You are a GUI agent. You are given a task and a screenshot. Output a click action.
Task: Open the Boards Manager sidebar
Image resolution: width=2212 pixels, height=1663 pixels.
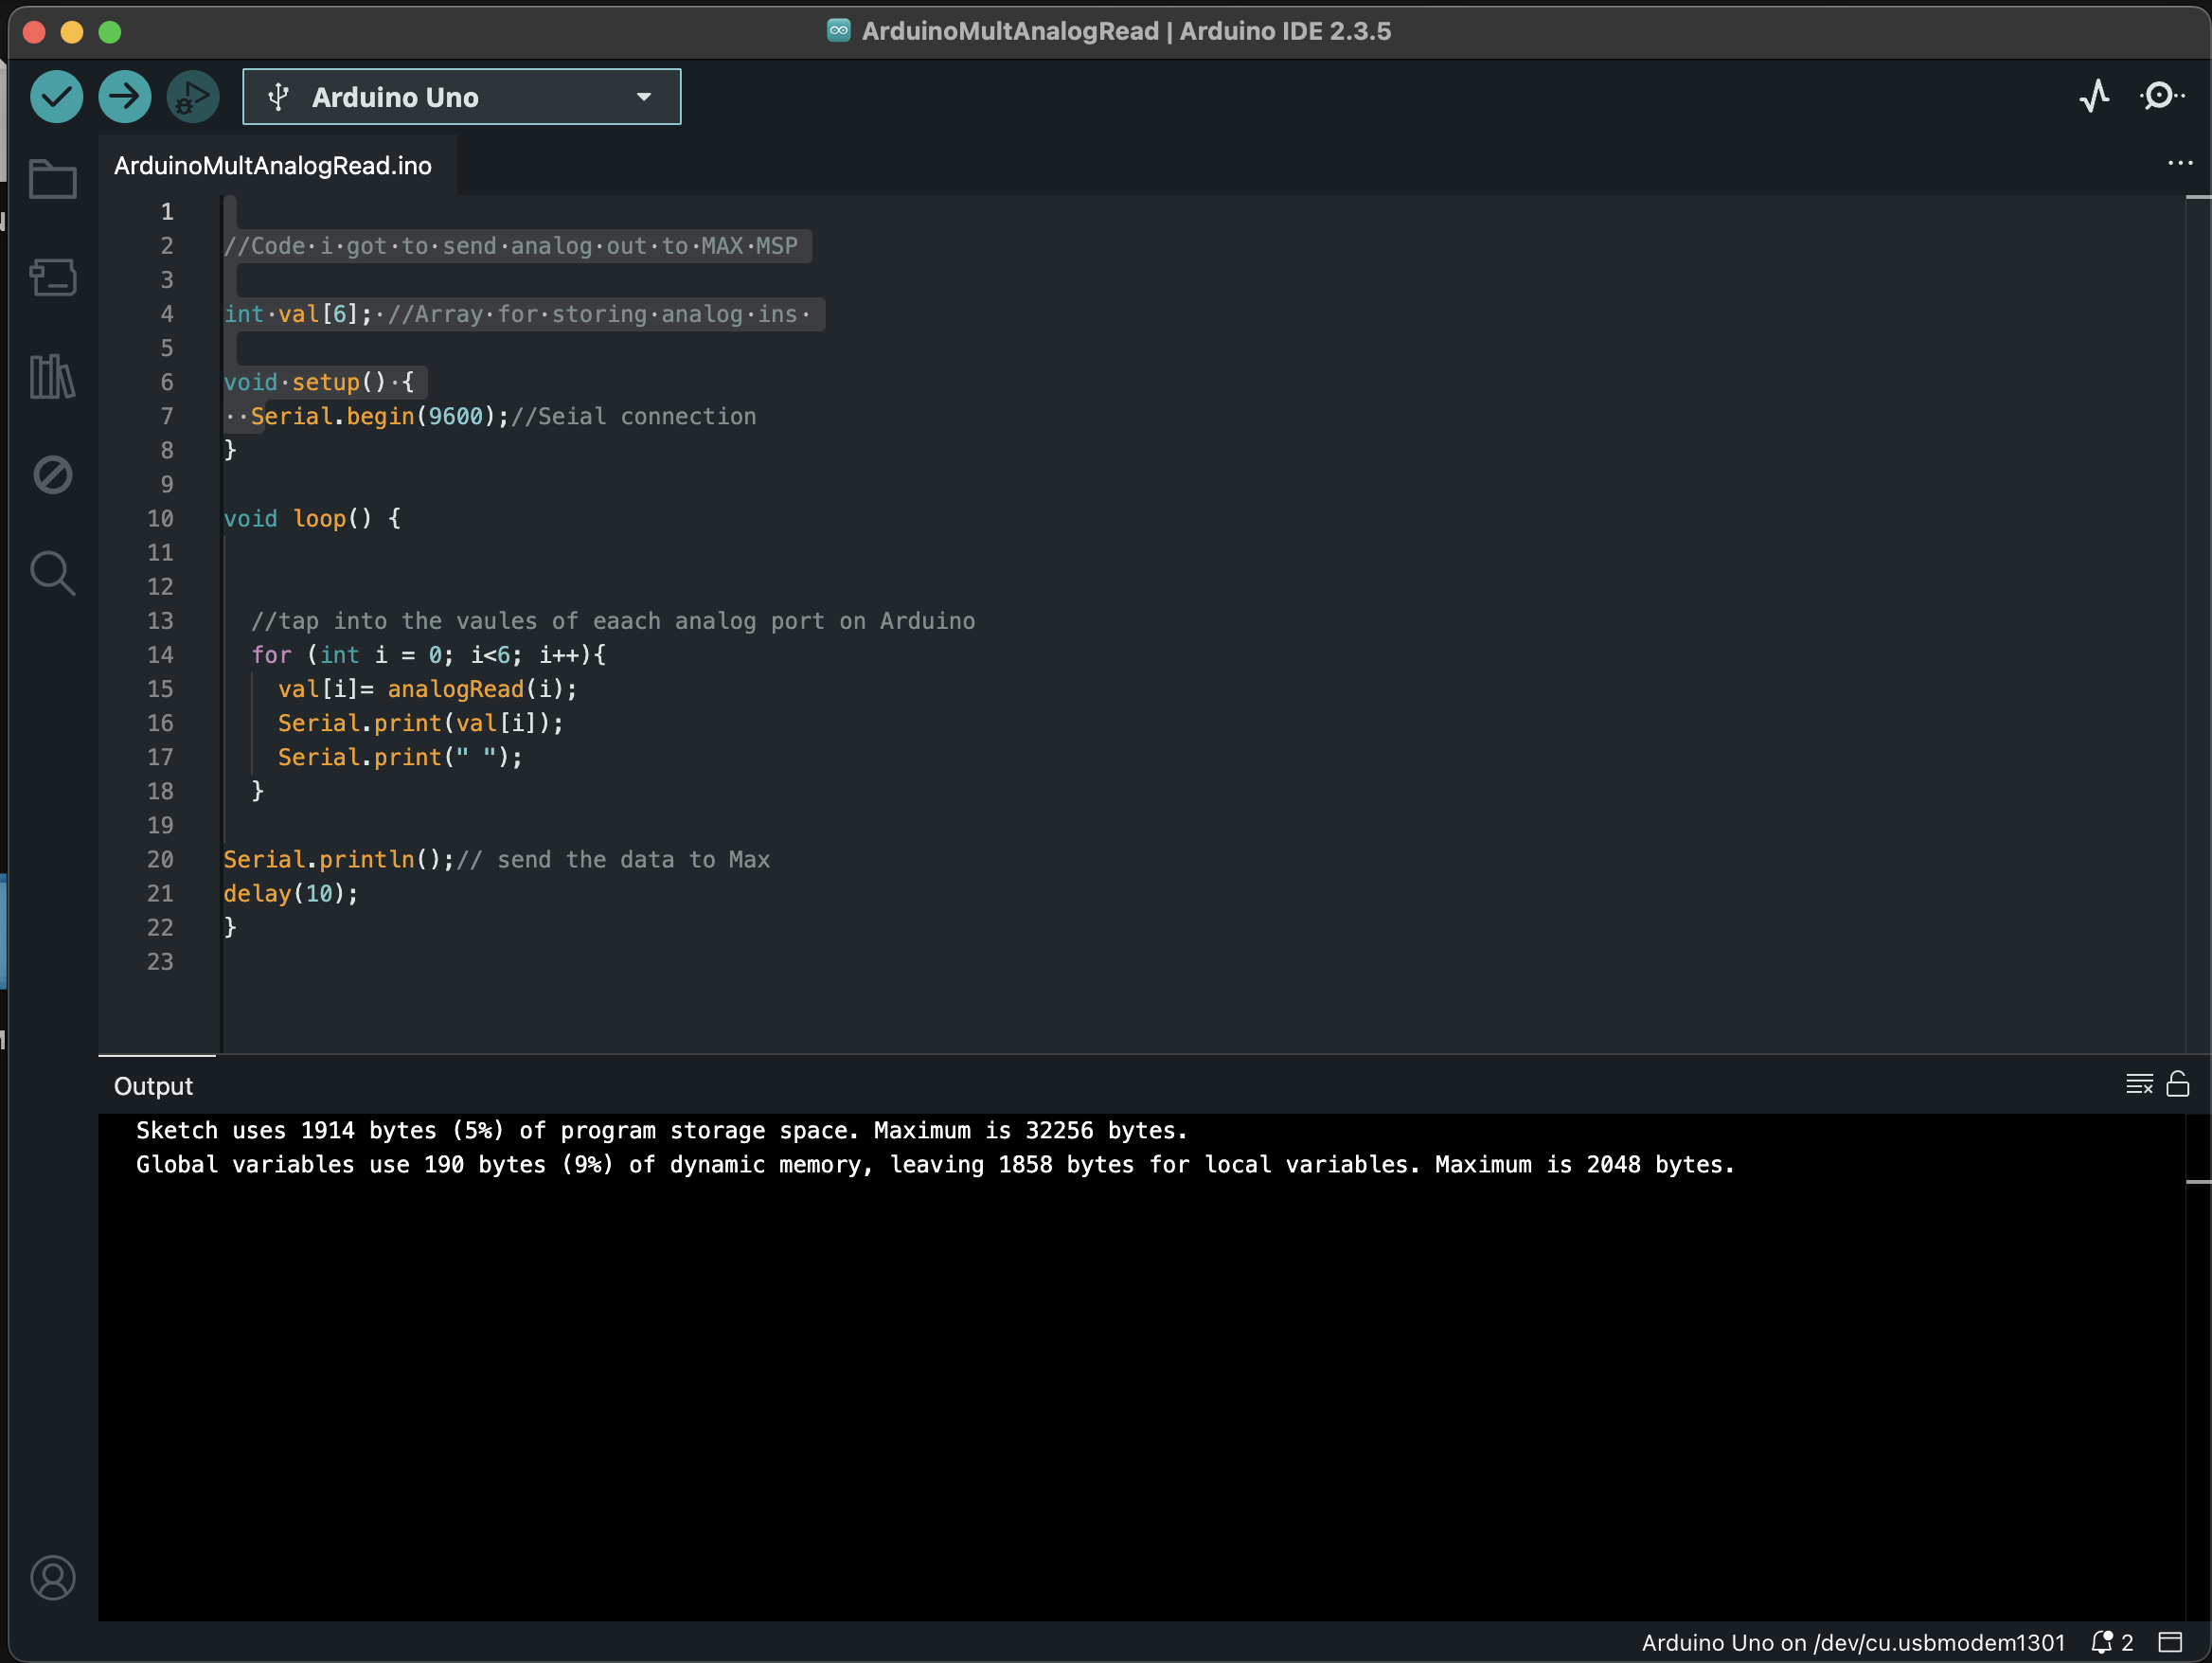pyautogui.click(x=53, y=278)
